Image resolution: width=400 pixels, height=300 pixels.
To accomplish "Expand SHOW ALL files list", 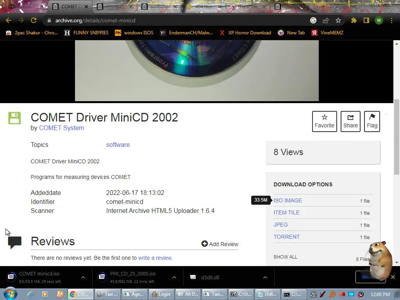I will tap(286, 257).
